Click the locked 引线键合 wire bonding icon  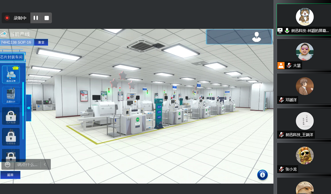coord(11,136)
